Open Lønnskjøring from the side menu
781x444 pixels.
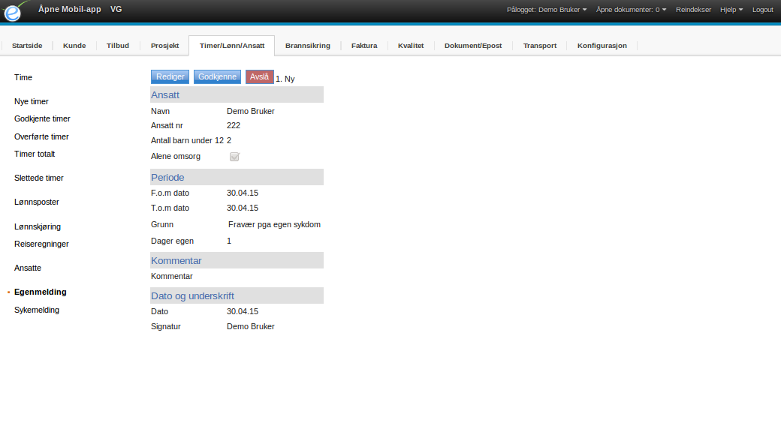point(38,226)
